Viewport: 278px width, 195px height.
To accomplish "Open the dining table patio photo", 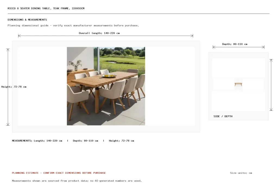I will 106,86.
